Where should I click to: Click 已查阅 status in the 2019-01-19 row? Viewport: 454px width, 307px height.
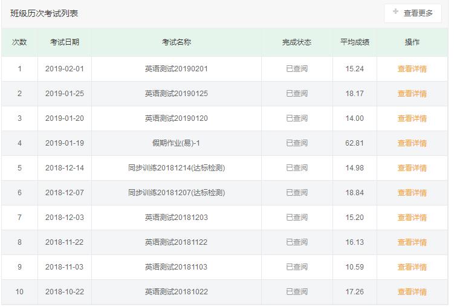(x=297, y=143)
